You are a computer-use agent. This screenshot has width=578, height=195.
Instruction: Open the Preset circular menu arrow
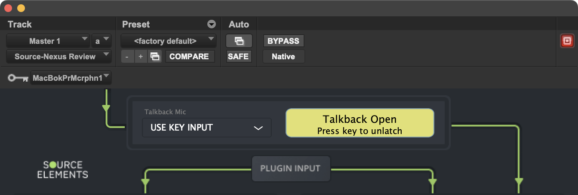[211, 24]
